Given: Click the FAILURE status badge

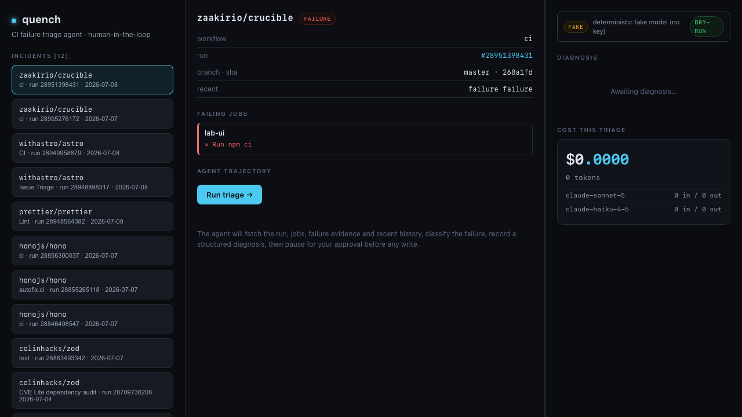Looking at the screenshot, I should 317,19.
